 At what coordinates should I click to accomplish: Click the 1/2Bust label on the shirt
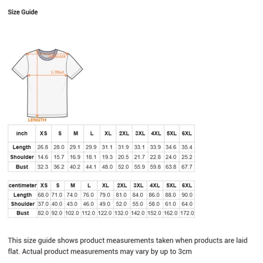click(58, 72)
